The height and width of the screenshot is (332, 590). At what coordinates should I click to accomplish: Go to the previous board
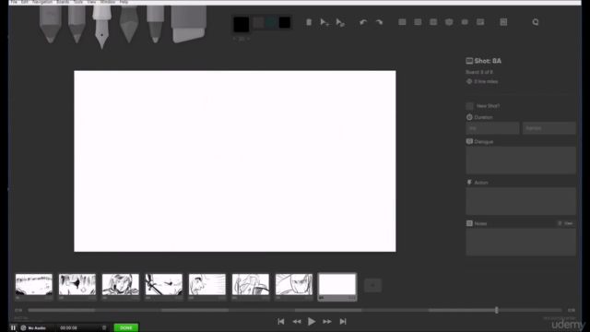[297, 322]
